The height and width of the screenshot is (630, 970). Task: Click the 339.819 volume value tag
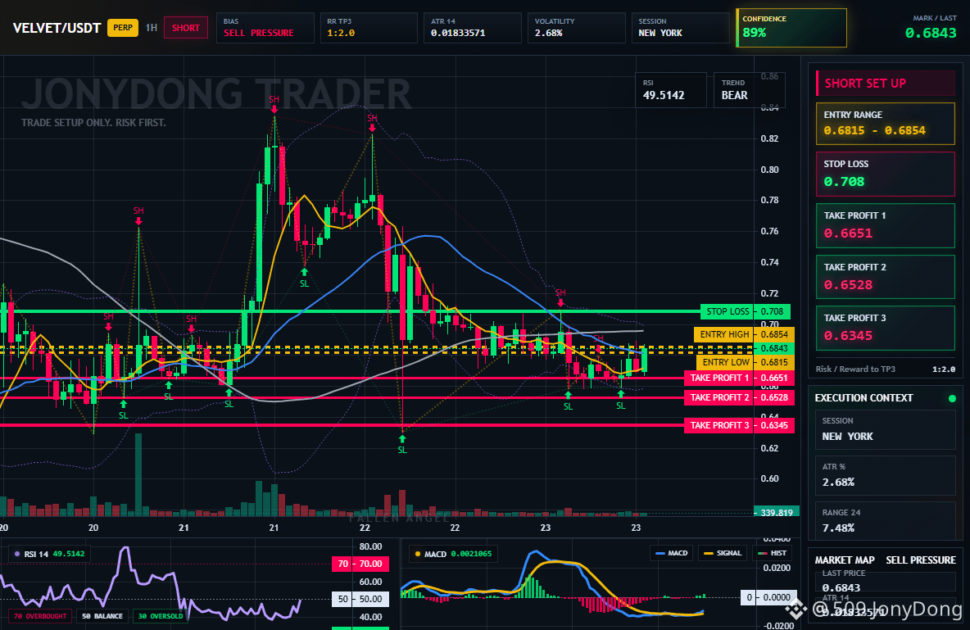click(x=777, y=512)
